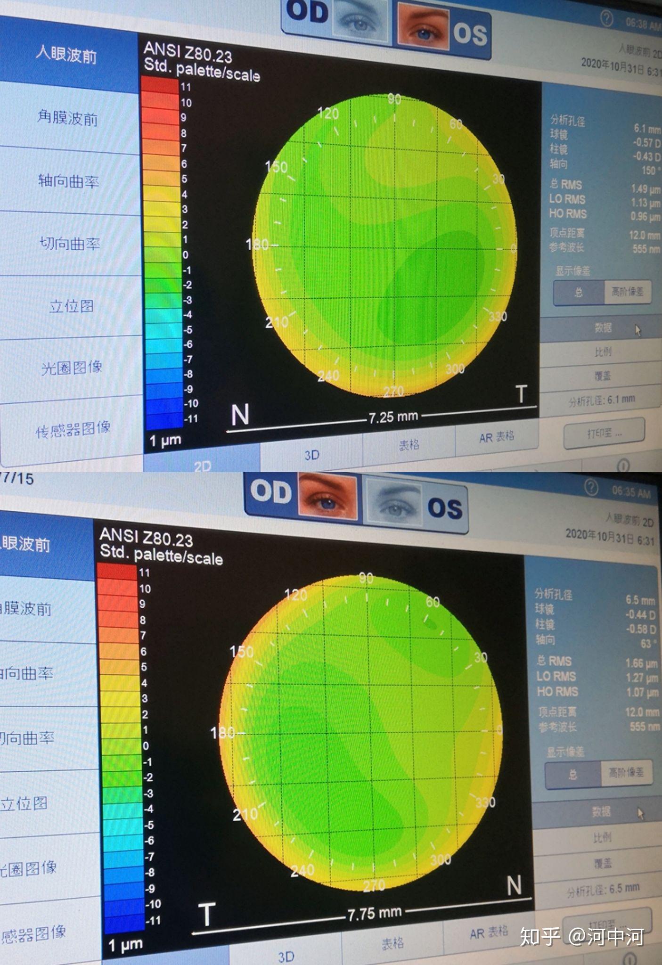662x965 pixels.
Task: Click the info icon below 打印至 button
Action: (x=623, y=465)
